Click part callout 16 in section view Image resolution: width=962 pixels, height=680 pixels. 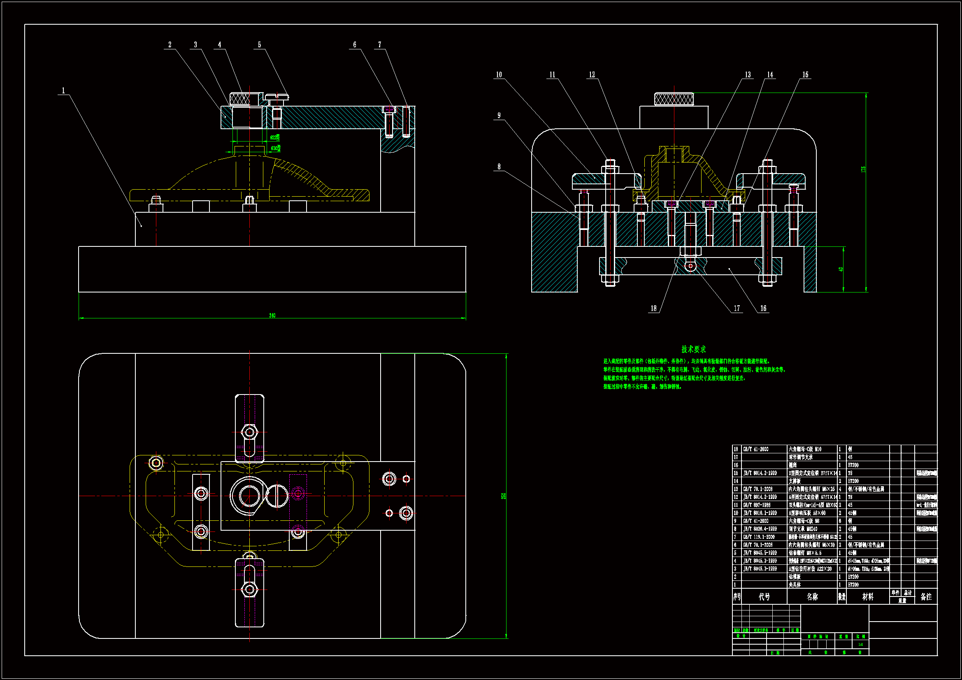(763, 309)
